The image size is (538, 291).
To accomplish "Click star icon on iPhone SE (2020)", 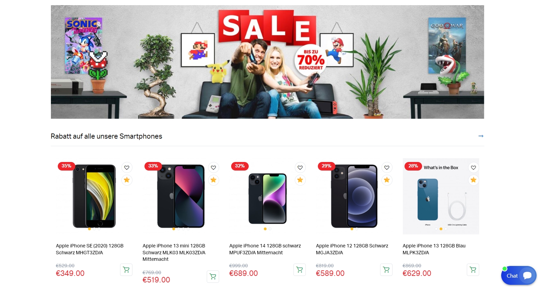I will click(127, 180).
